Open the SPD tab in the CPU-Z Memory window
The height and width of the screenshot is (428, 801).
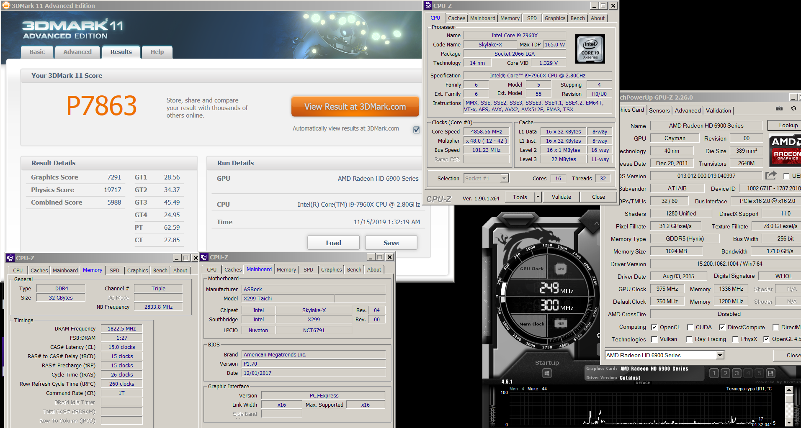pos(114,270)
